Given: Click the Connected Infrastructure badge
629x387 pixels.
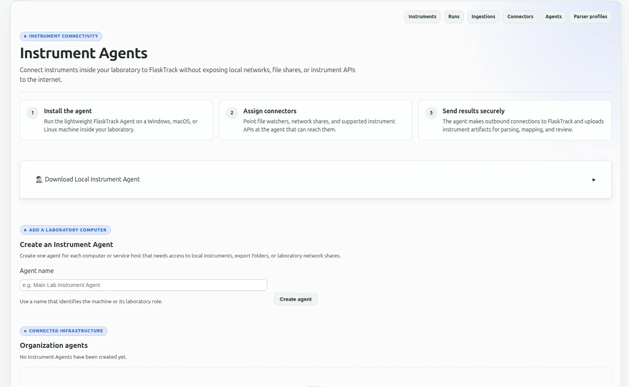Looking at the screenshot, I should (x=64, y=331).
